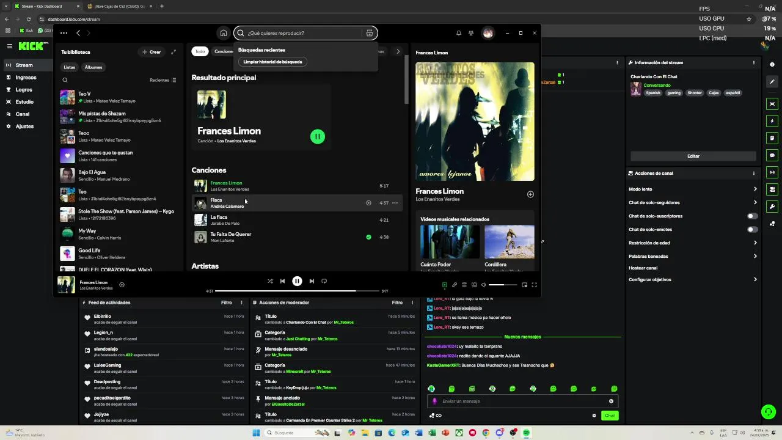The width and height of the screenshot is (782, 440).
Task: Open Kick hamburger menu
Action: coord(10,46)
